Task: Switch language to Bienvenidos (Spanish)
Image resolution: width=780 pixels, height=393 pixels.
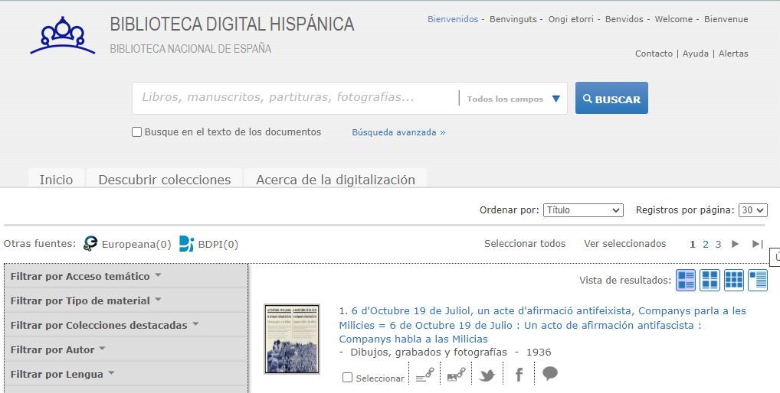Action: coord(453,19)
